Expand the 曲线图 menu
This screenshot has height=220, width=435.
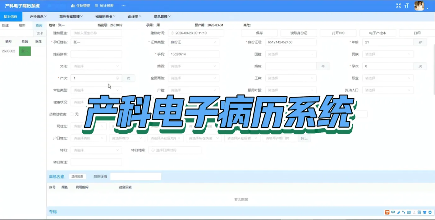(x=135, y=16)
